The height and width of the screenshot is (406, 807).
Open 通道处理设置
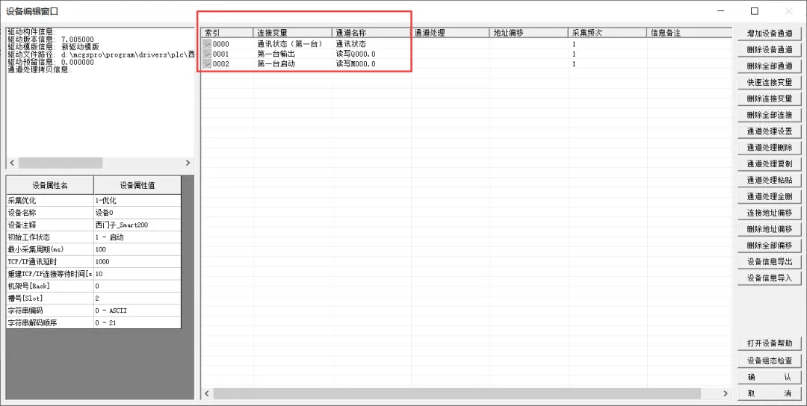pyautogui.click(x=769, y=131)
